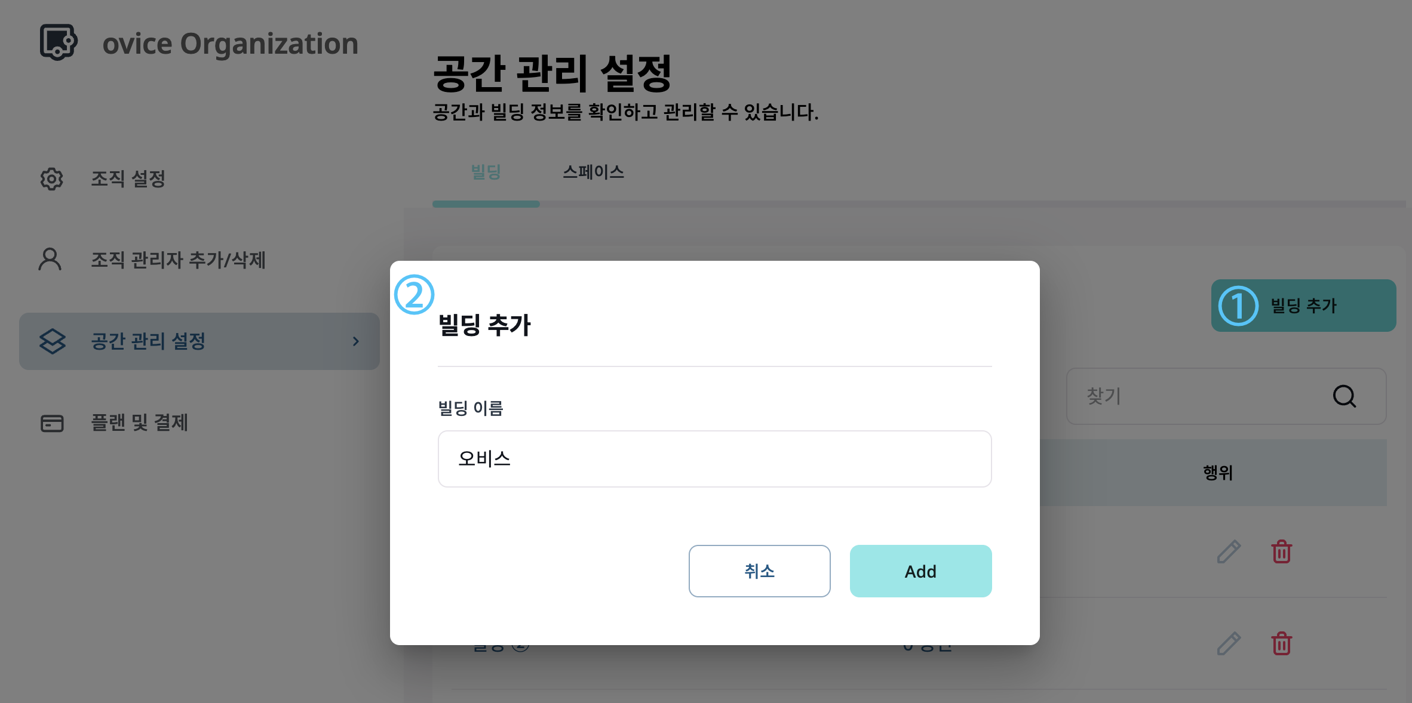This screenshot has width=1412, height=703.
Task: Click the 찾기 search field
Action: point(1195,396)
